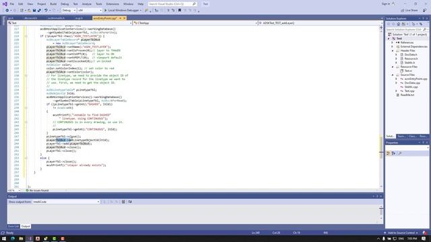
Task: Open the Extensions menu
Action: [112, 4]
